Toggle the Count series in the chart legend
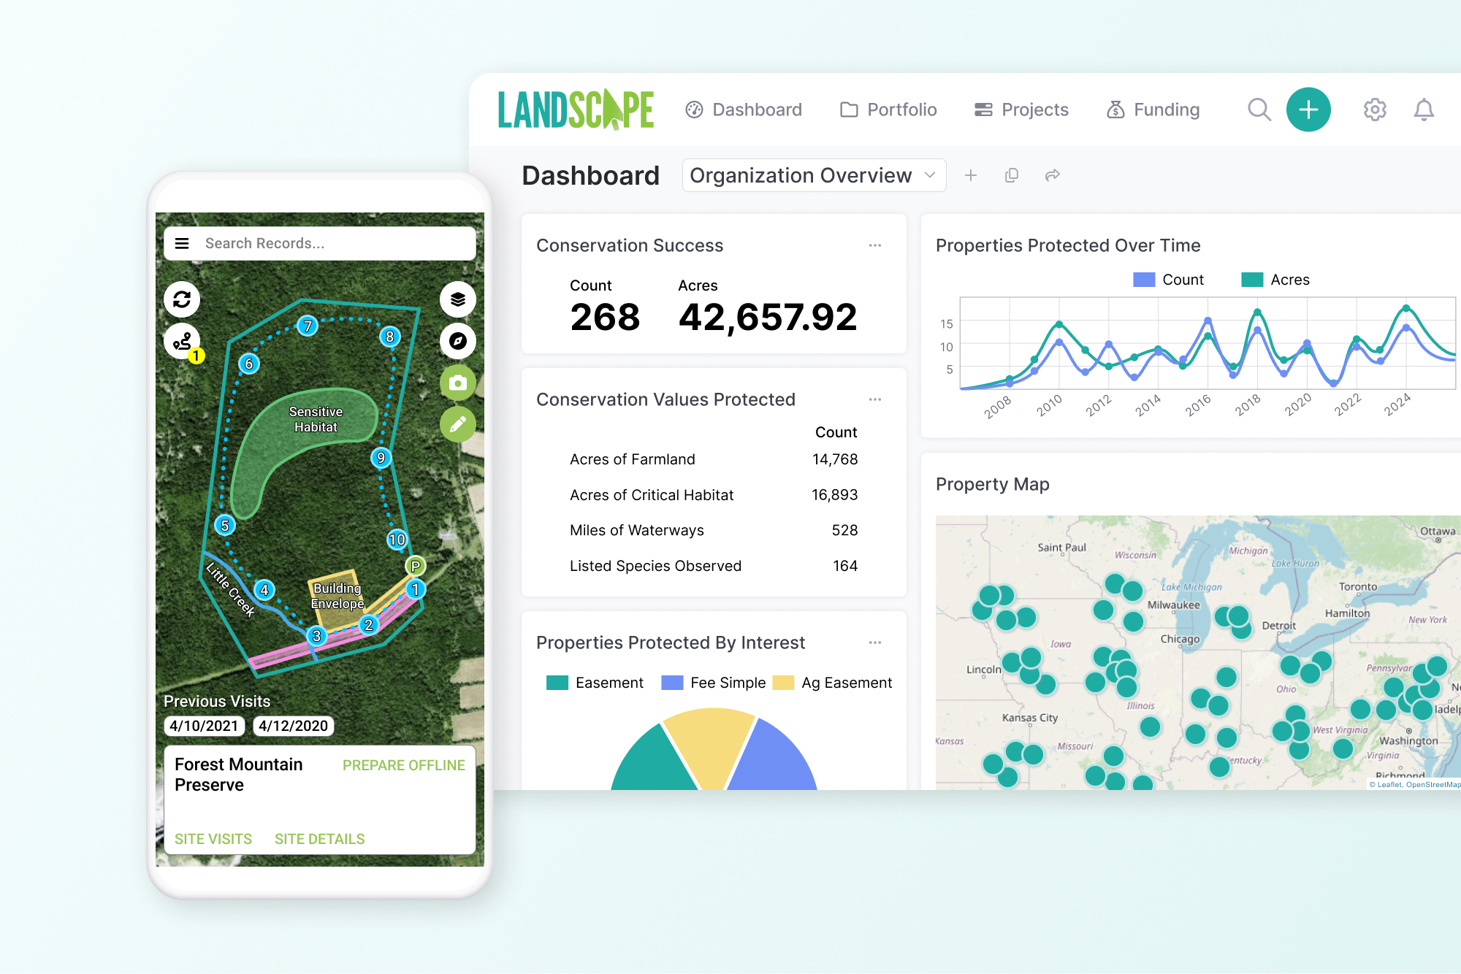The image size is (1461, 974). (1169, 279)
